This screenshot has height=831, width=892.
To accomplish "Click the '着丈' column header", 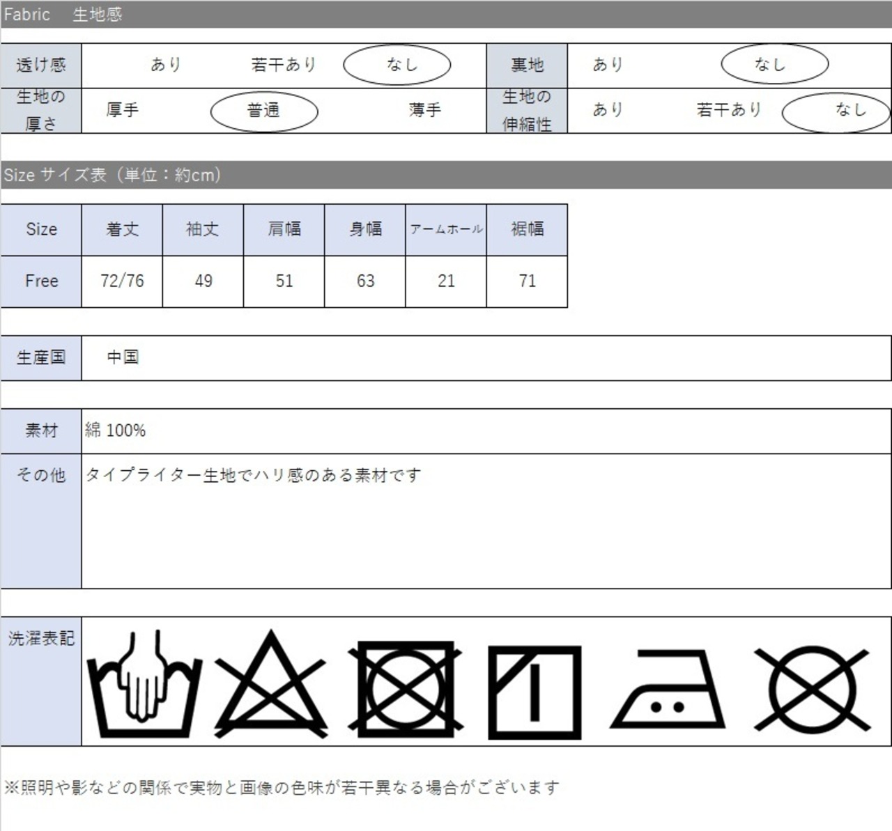I will point(122,229).
